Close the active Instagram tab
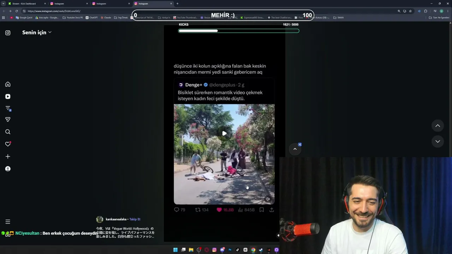 [x=171, y=4]
